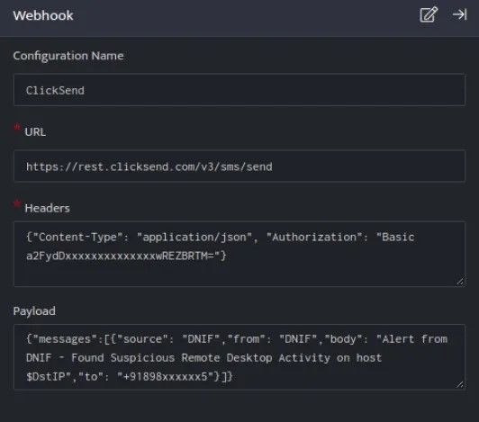Grab the Headers text area resize handle

click(x=460, y=282)
